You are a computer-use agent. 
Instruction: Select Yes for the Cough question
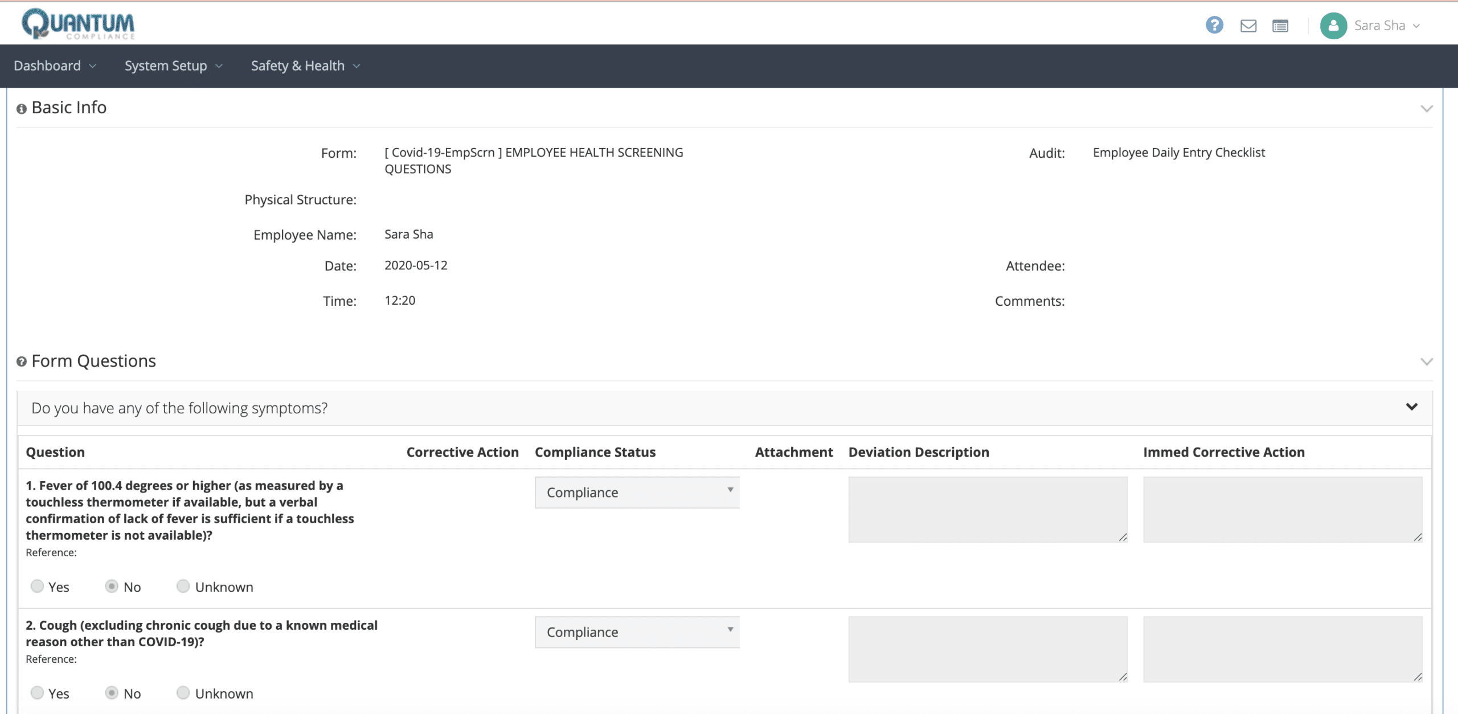[x=37, y=692]
